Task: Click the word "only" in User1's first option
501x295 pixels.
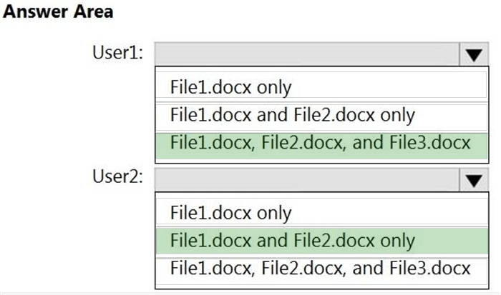Action: pos(274,88)
